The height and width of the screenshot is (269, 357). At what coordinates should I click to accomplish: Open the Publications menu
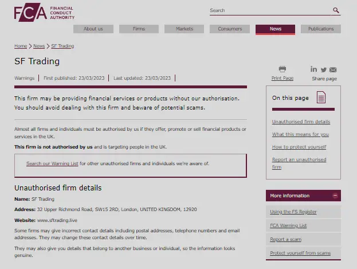point(321,29)
